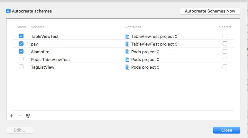The width and height of the screenshot is (248, 138).
Task: Enable Show for the TagListView scheme
Action: tap(21, 67)
